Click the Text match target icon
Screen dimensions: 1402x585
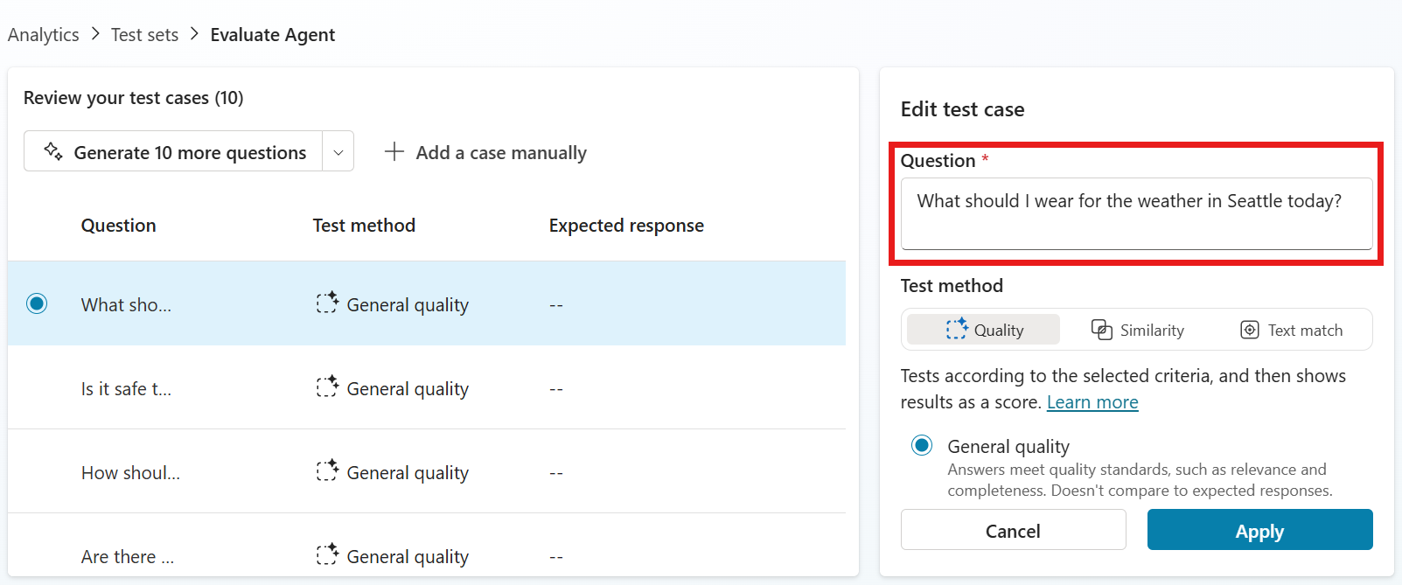coord(1250,330)
